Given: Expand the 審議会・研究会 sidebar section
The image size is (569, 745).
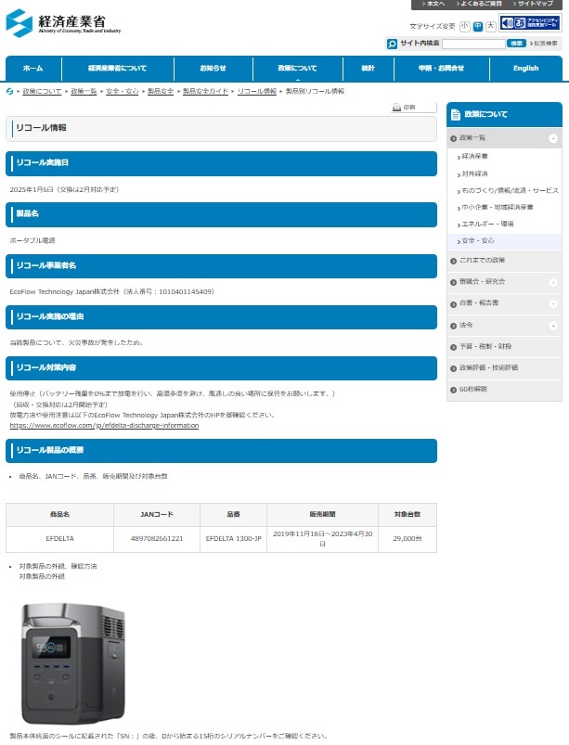Looking at the screenshot, I should click(x=553, y=282).
